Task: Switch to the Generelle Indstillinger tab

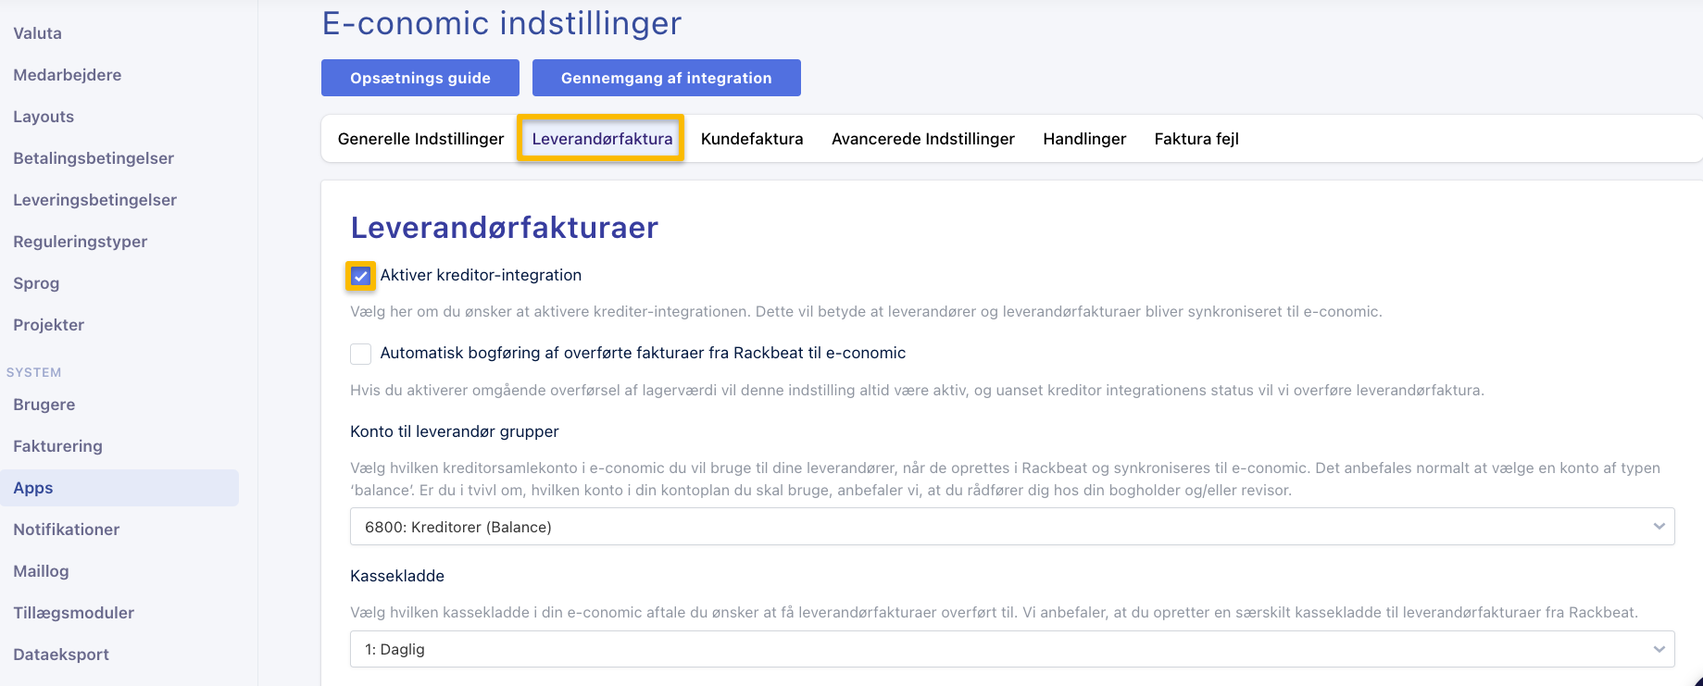Action: coord(420,139)
